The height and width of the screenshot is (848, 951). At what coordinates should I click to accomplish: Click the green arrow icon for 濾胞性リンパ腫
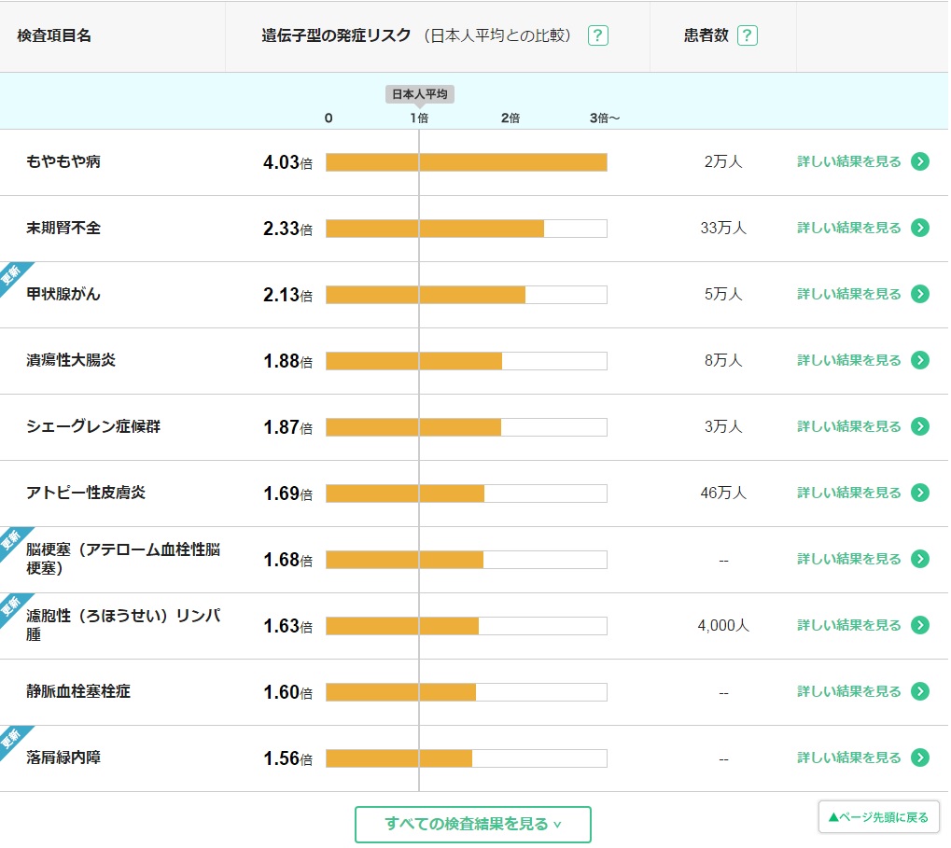pos(921,626)
